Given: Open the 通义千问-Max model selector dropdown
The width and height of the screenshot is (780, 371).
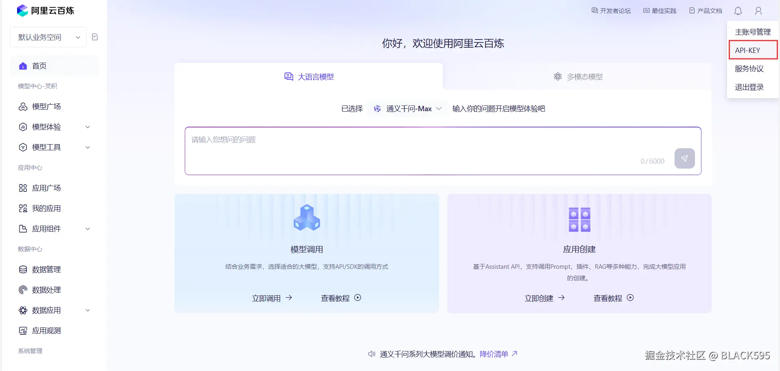Looking at the screenshot, I should point(407,109).
